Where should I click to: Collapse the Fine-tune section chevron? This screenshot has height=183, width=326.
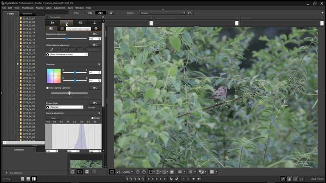click(x=99, y=65)
